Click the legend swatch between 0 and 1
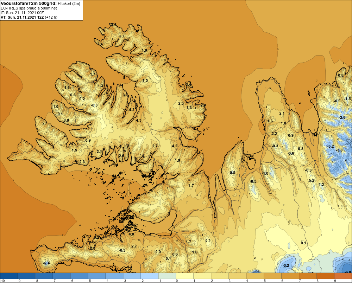The image size is (352, 283). [185, 276]
